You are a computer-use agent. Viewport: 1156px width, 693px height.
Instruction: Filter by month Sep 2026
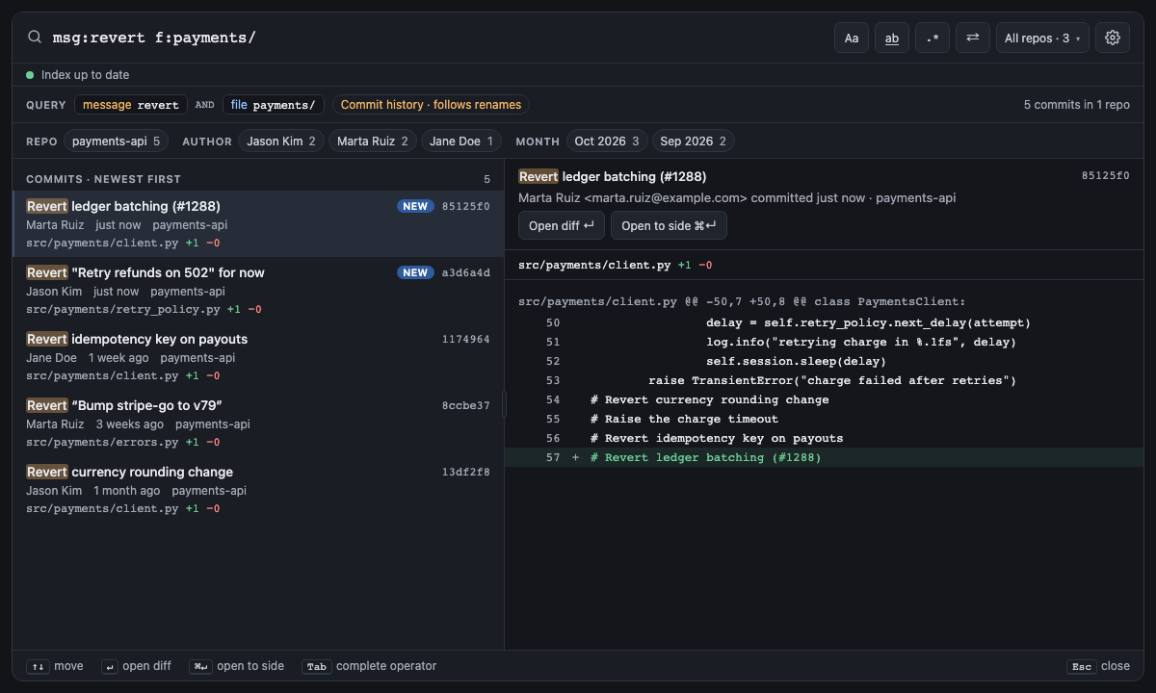pyautogui.click(x=694, y=141)
